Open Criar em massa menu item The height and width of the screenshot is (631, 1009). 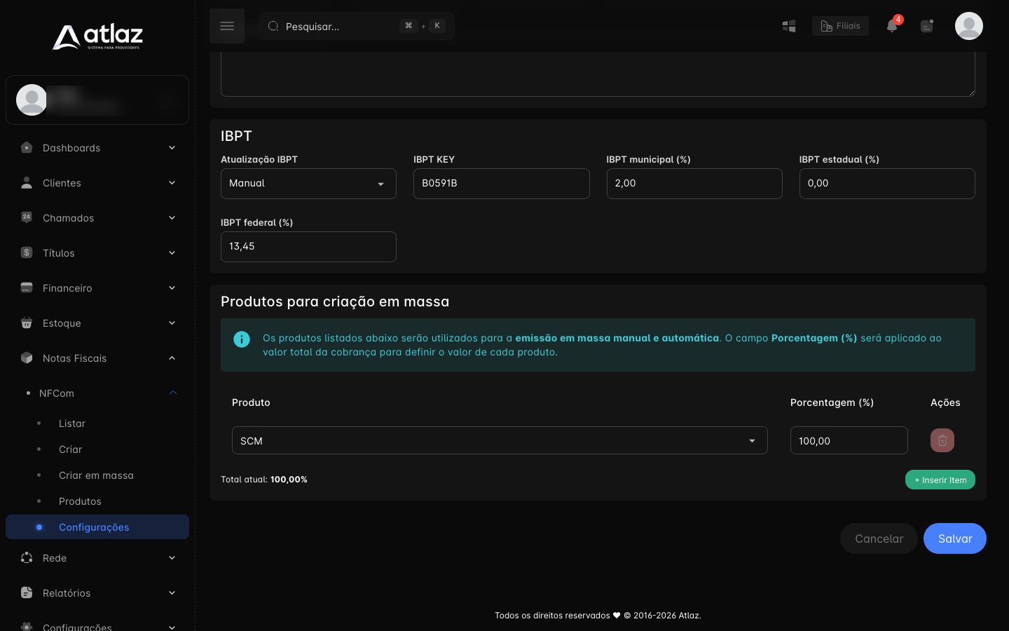click(x=96, y=475)
